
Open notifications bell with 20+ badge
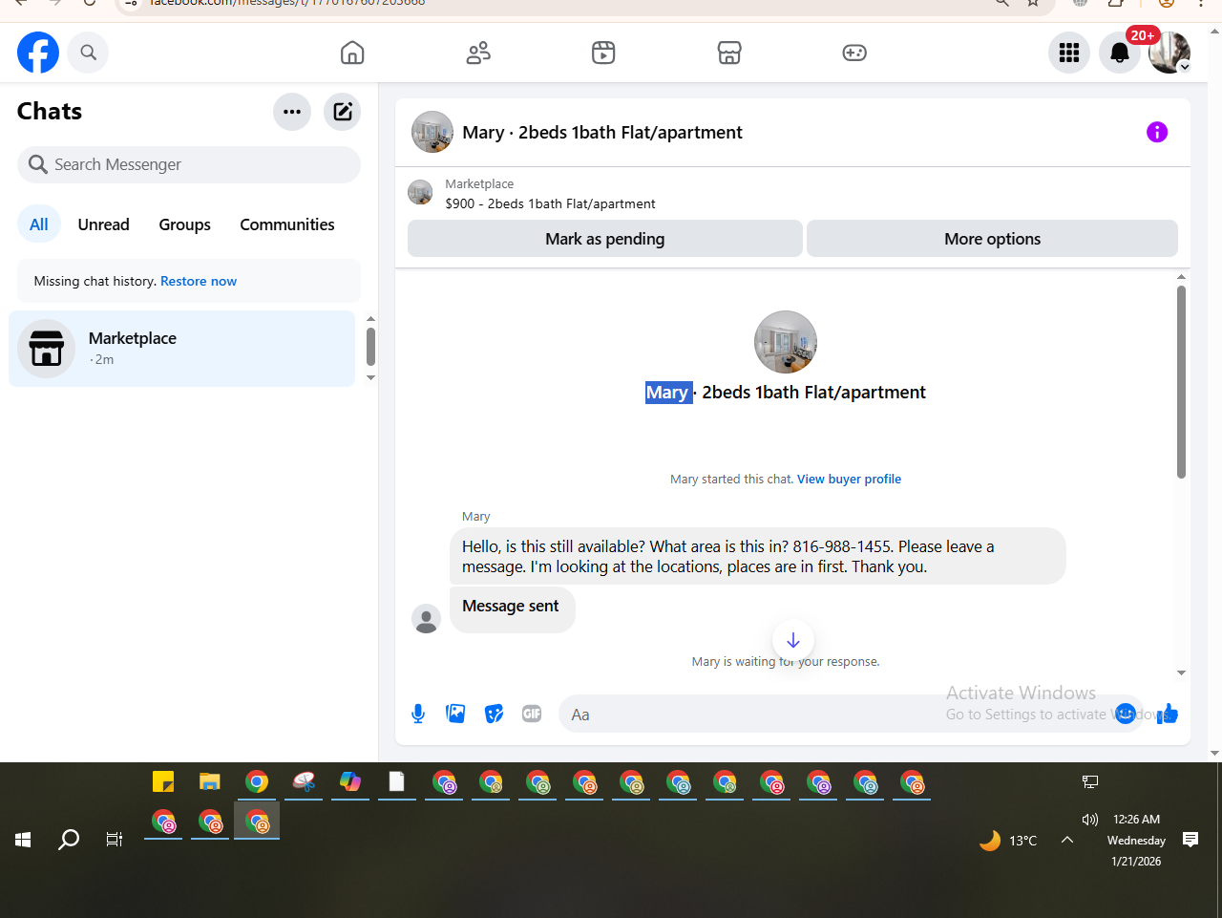coord(1120,53)
